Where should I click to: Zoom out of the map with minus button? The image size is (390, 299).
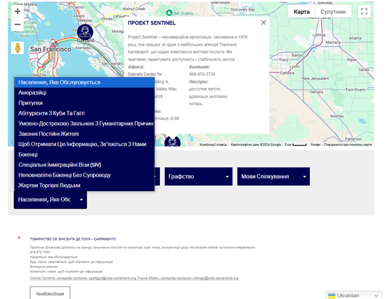17,24
